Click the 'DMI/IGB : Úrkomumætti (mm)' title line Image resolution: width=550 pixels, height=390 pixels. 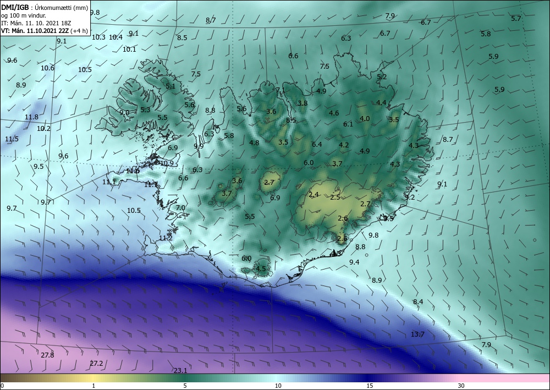pos(45,8)
